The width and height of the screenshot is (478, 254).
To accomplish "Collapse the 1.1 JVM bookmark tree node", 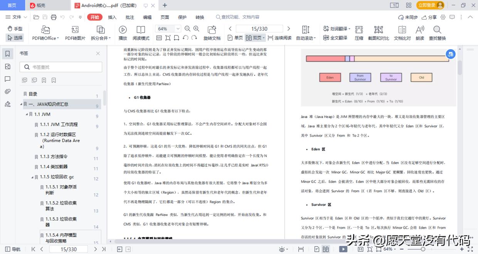I will [26, 114].
